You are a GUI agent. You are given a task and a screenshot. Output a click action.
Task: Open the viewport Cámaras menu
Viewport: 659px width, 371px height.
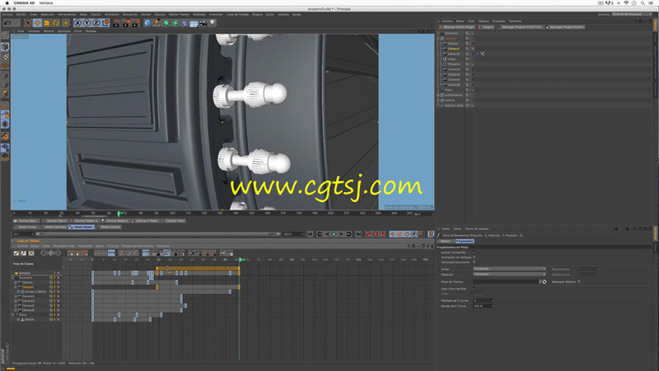pyautogui.click(x=34, y=31)
